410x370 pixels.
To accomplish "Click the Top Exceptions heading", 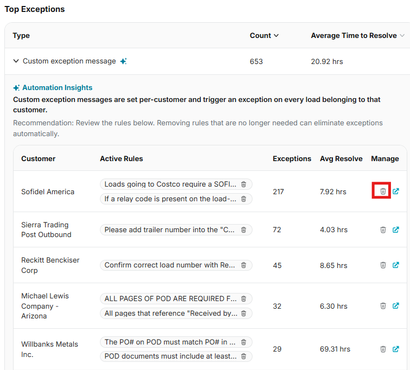I will pos(35,9).
